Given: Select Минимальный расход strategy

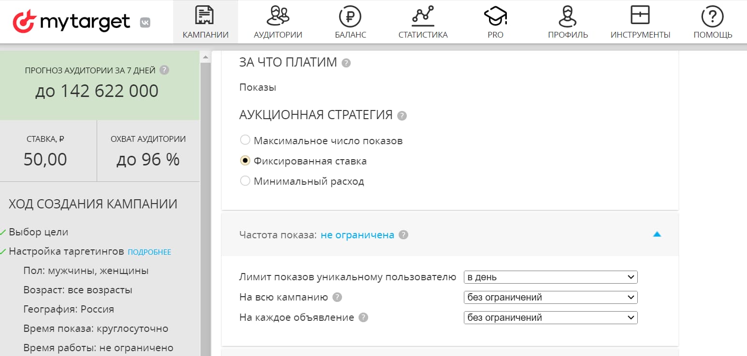Looking at the screenshot, I should 245,181.
